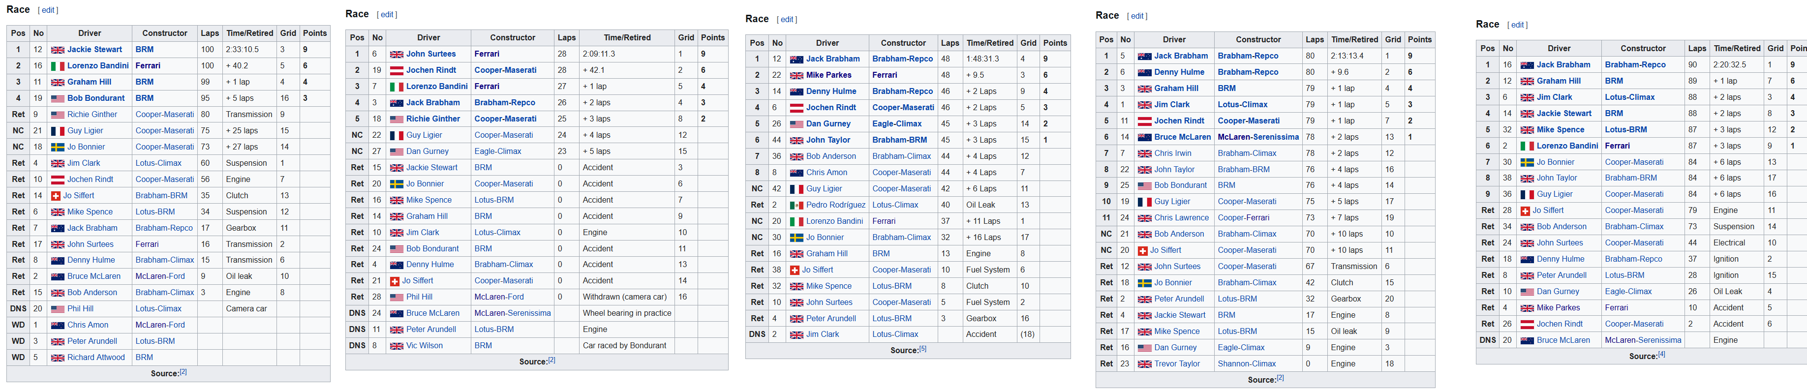Screen dimensions: 1807x392
Task: Click Jackie Stewart's flag beside time 2:33:10.5
Action: coord(58,50)
